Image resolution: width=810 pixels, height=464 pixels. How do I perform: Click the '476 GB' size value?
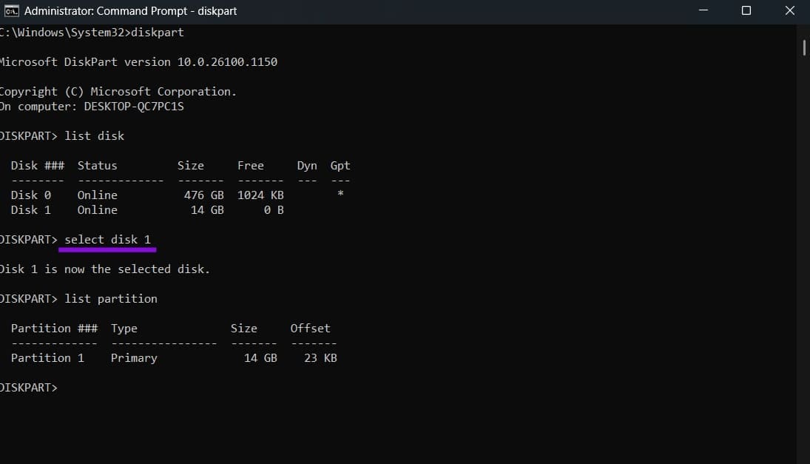204,195
